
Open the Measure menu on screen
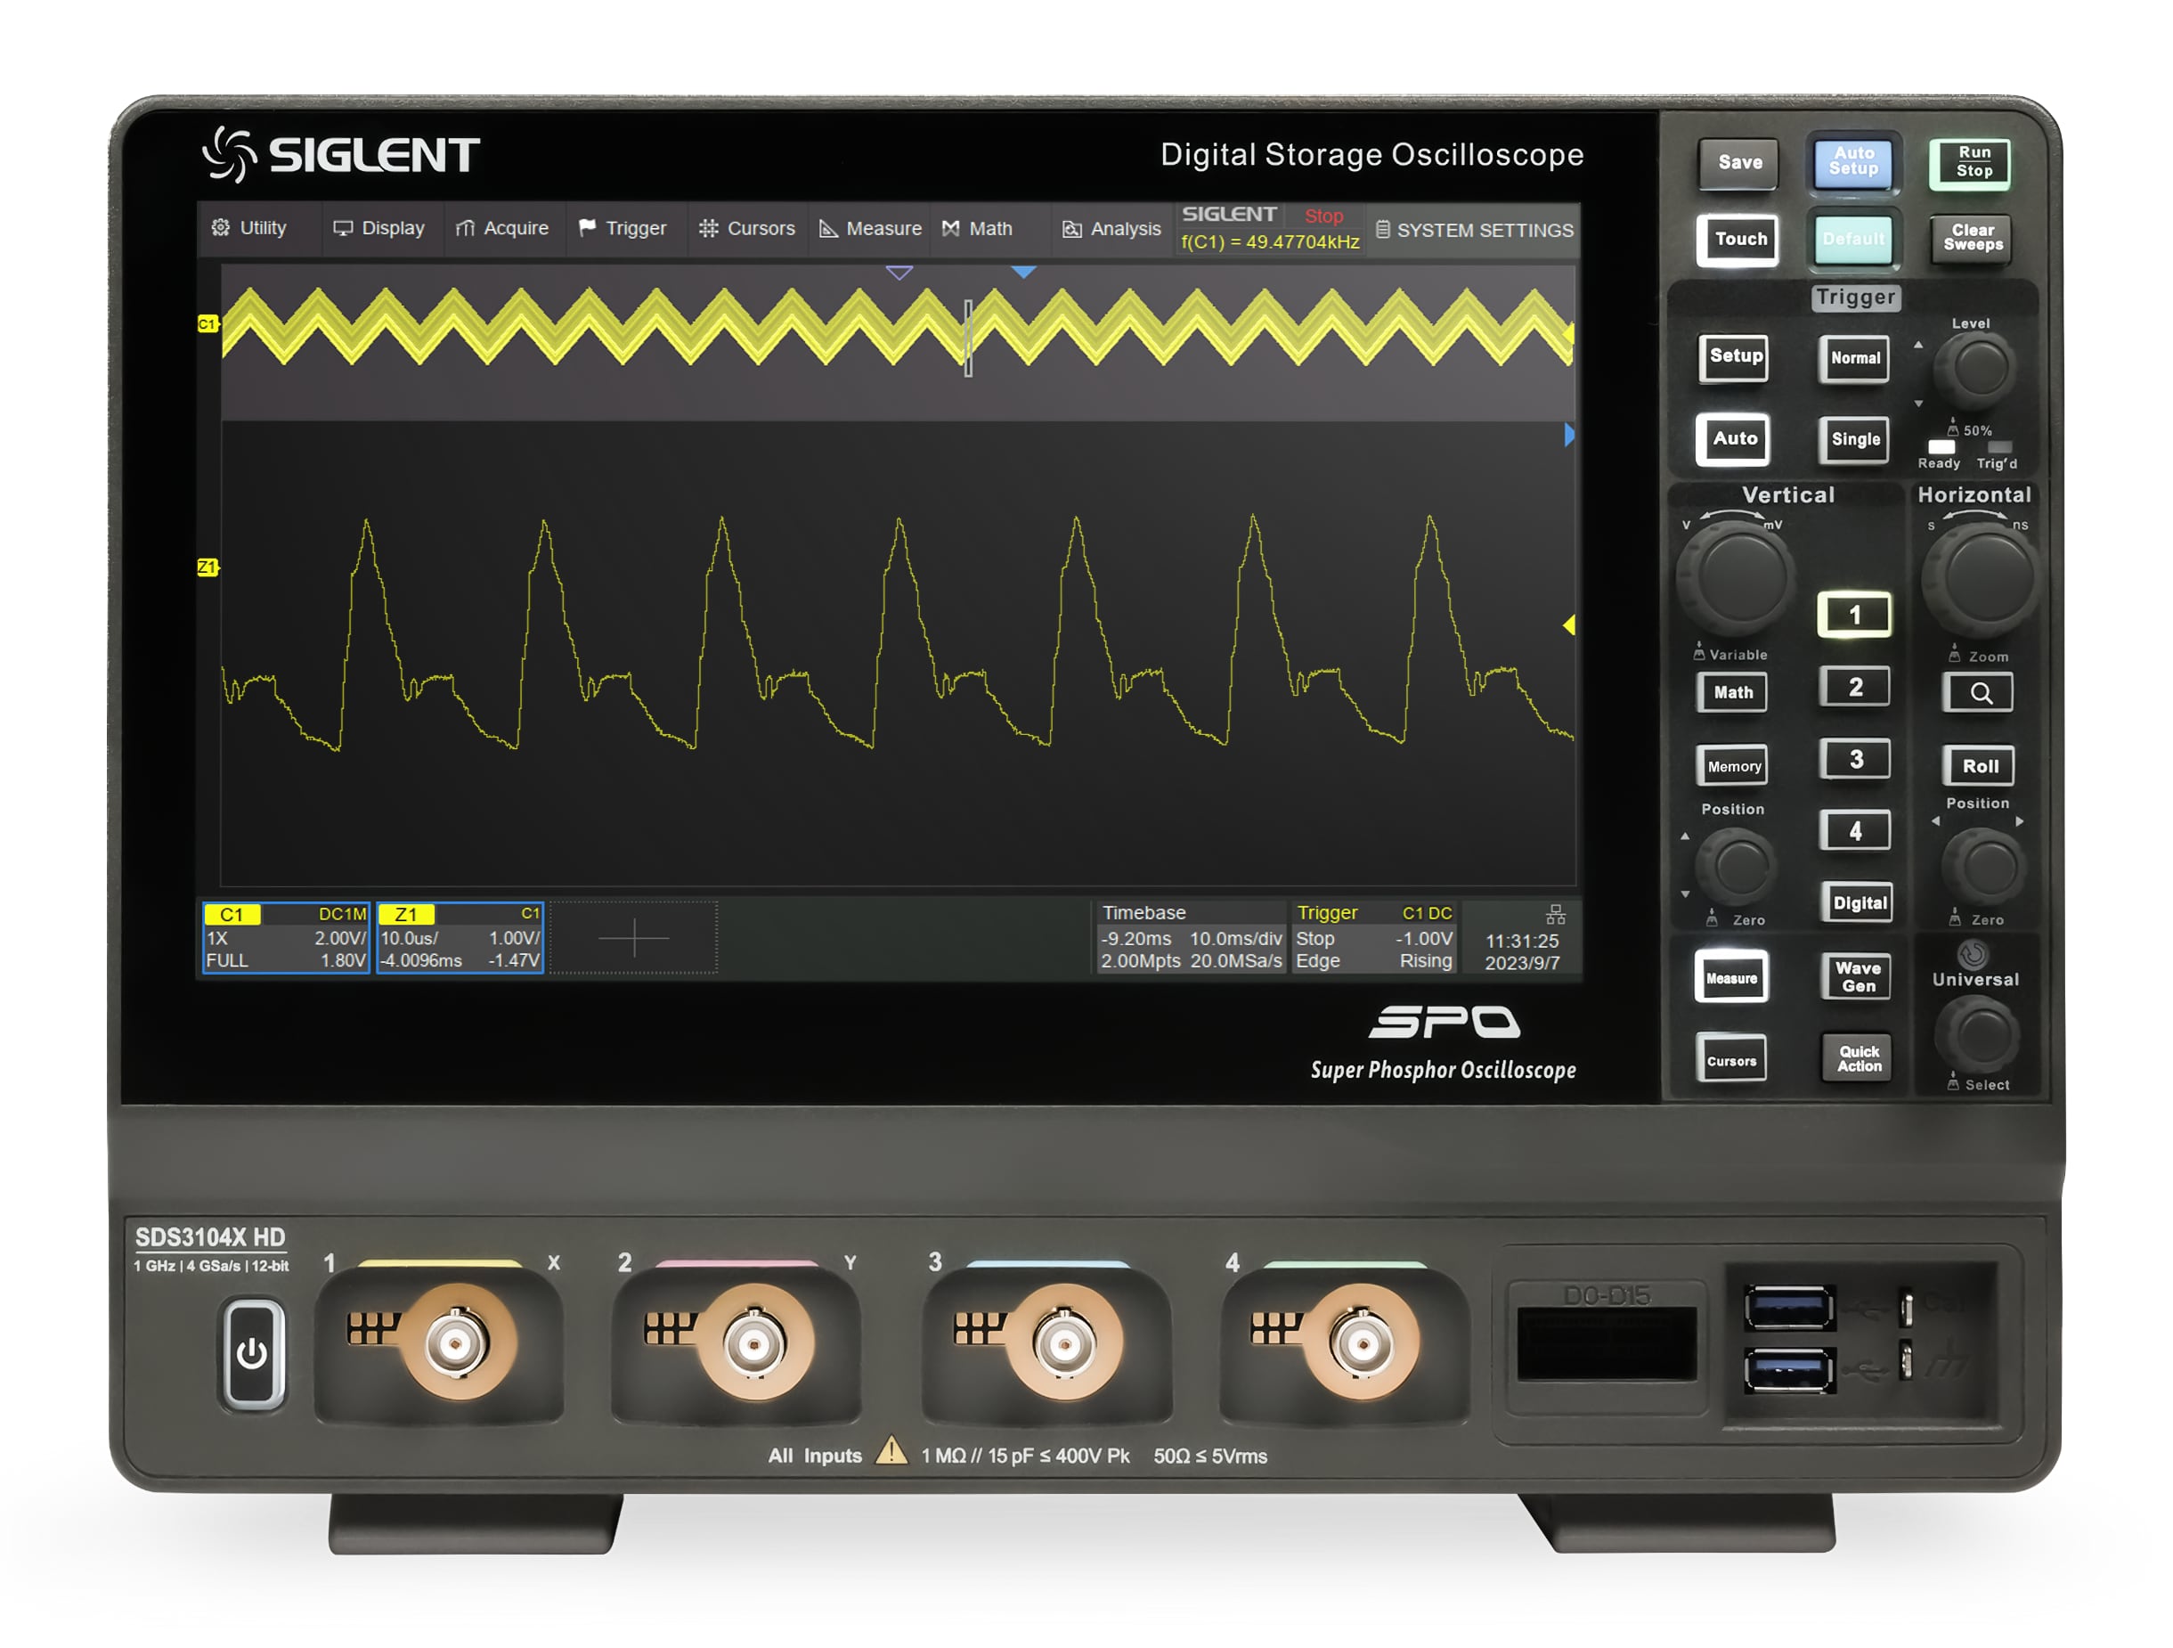pyautogui.click(x=870, y=228)
